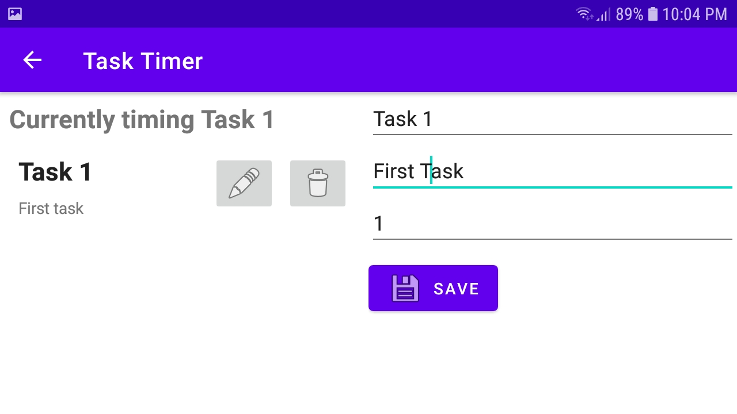Tap the edit pencil icon for Task 1
737x414 pixels.
click(x=244, y=183)
